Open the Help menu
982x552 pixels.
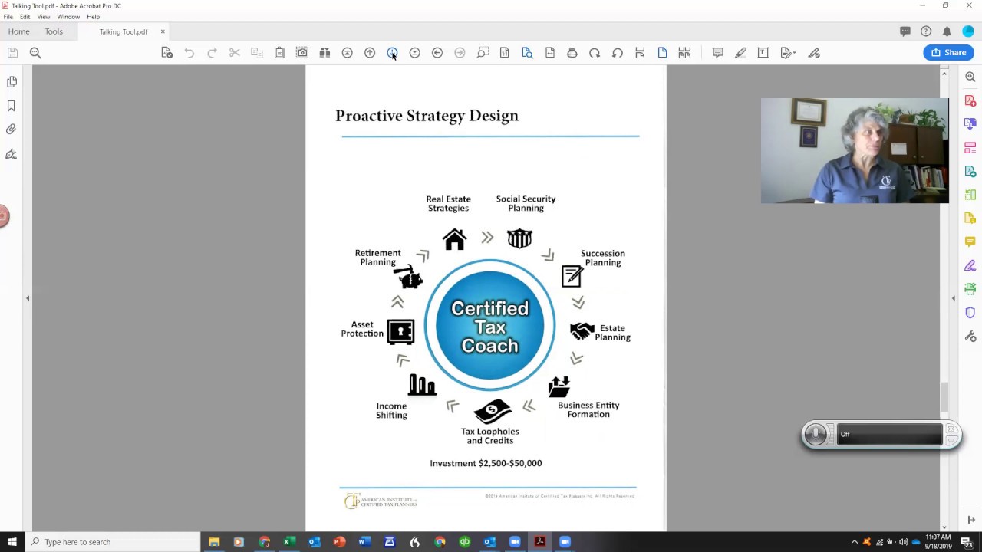tap(93, 17)
